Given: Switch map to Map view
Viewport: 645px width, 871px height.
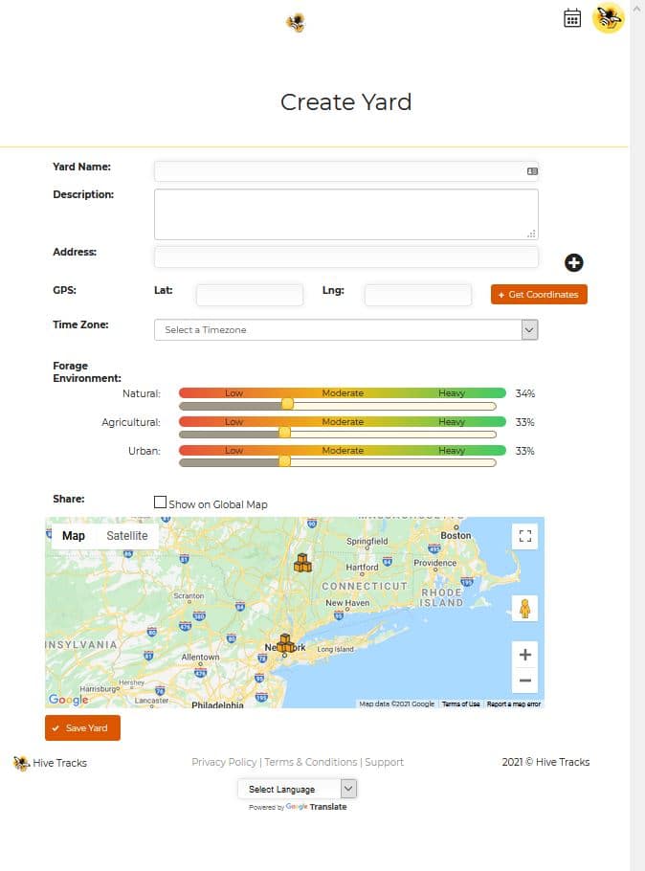Looking at the screenshot, I should pos(74,536).
